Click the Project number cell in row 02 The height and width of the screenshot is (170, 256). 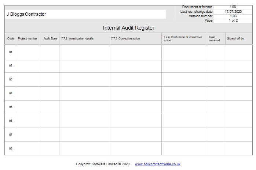pyautogui.click(x=28, y=66)
